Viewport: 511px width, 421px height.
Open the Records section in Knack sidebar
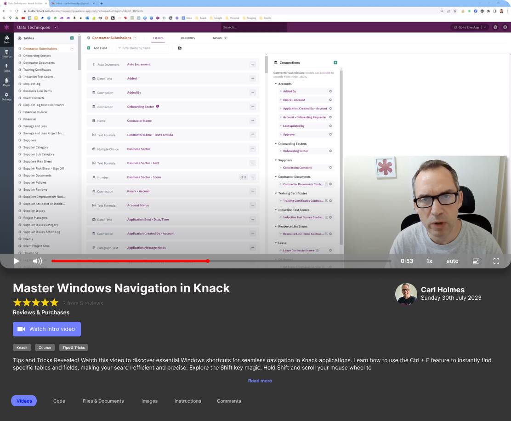pos(6,54)
